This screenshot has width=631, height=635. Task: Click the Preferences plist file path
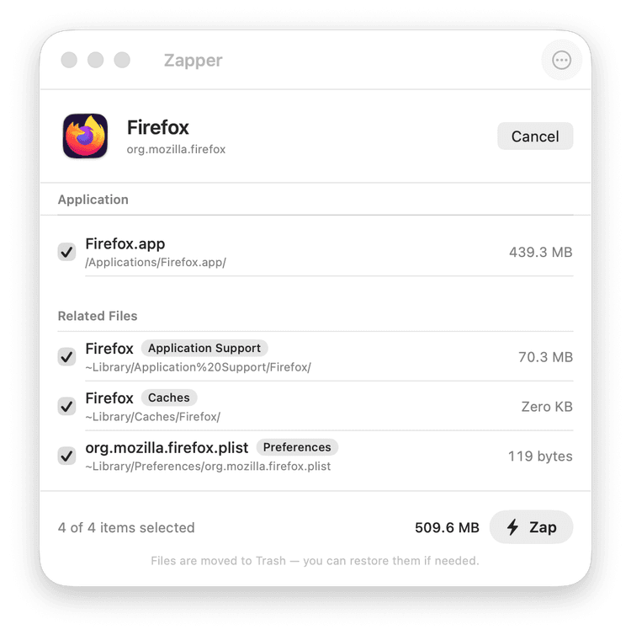pyautogui.click(x=208, y=467)
